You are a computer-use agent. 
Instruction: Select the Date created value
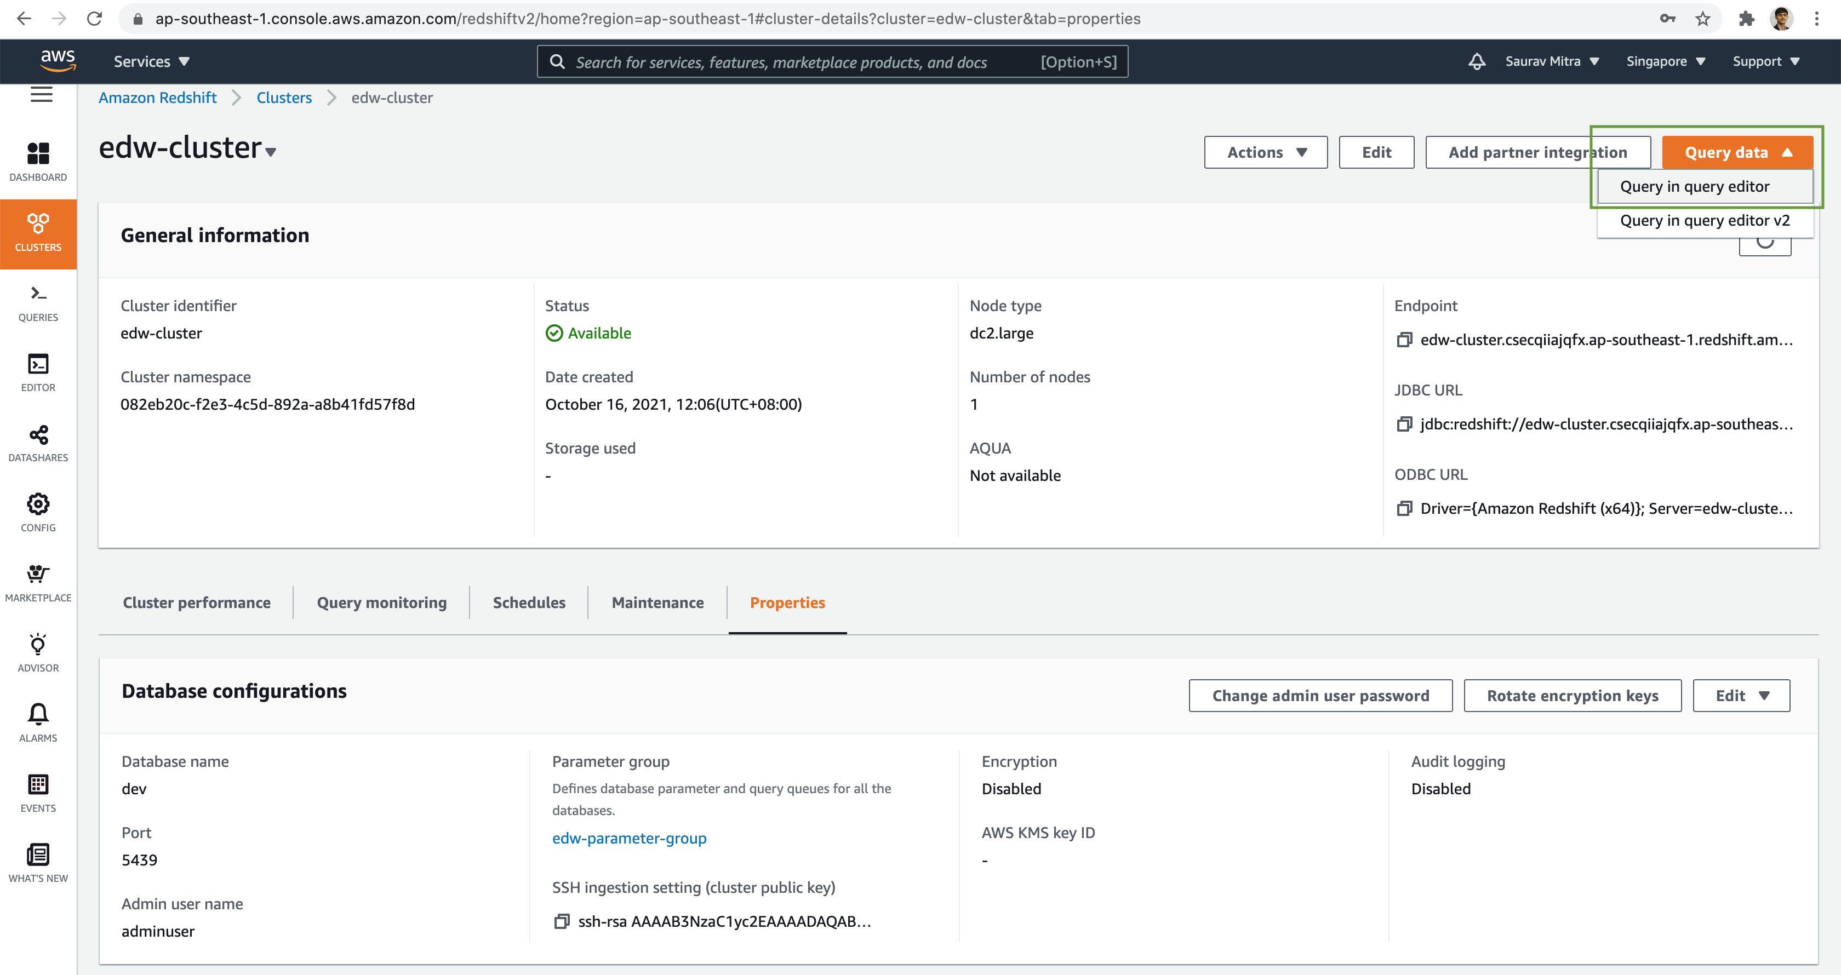pos(673,405)
